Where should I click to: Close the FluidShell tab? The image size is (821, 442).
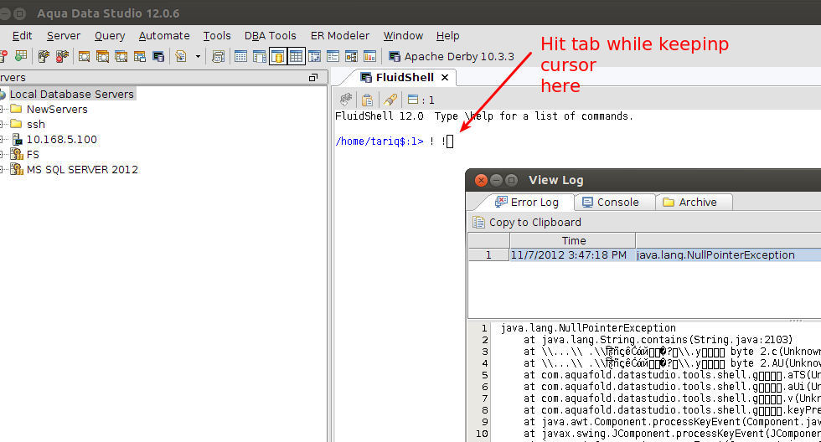pyautogui.click(x=445, y=77)
